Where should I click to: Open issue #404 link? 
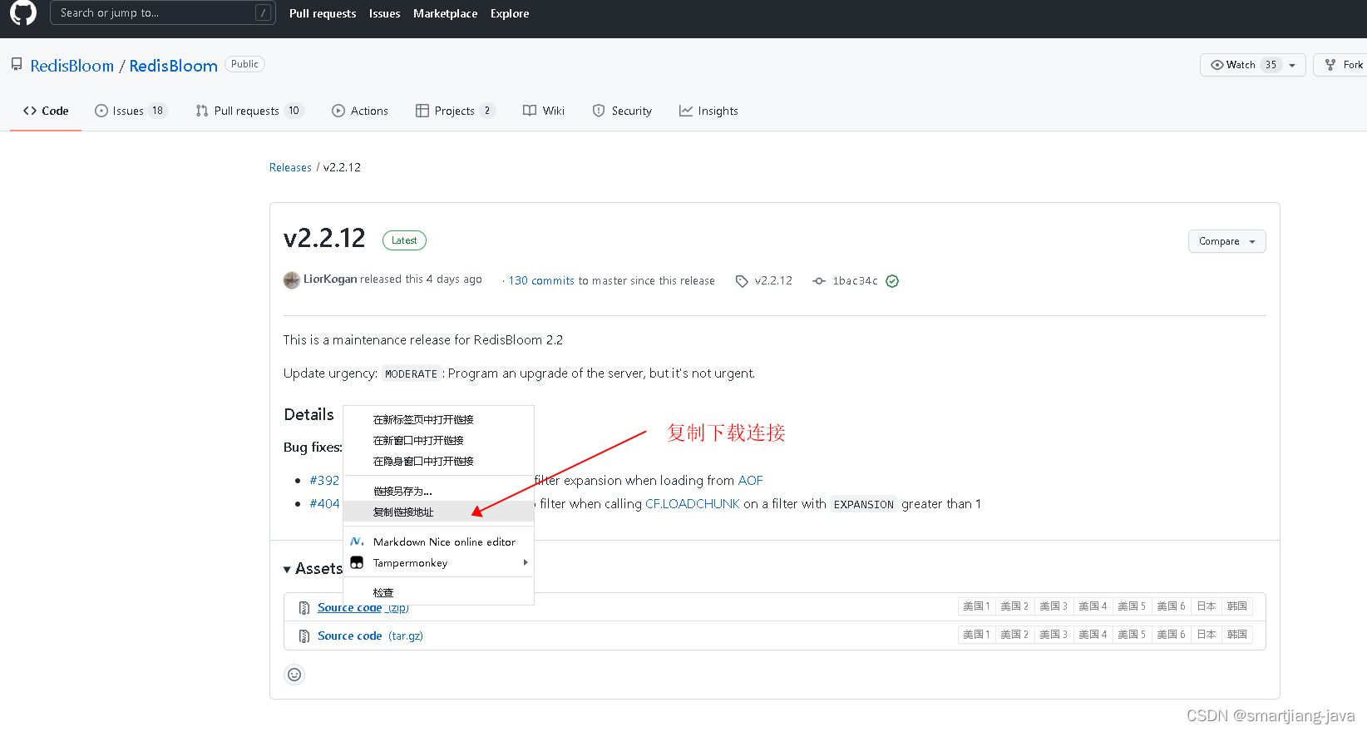click(x=324, y=504)
